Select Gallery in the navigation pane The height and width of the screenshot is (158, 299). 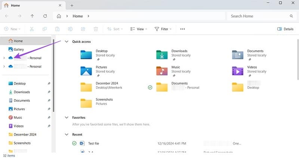click(x=19, y=49)
